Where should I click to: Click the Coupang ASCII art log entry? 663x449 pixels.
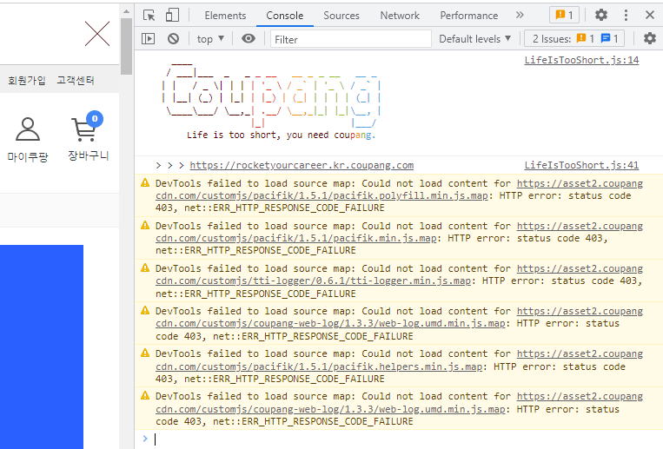(273, 96)
